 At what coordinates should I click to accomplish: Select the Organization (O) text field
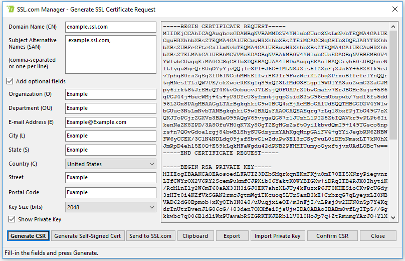pyautogui.click(x=111, y=94)
